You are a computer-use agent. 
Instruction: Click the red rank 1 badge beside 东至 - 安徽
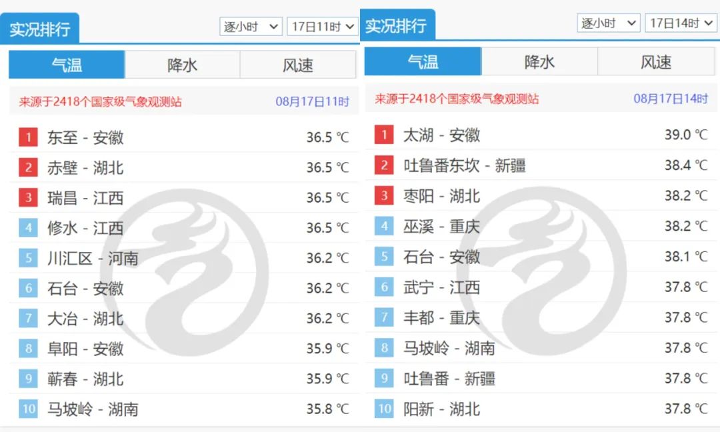28,137
